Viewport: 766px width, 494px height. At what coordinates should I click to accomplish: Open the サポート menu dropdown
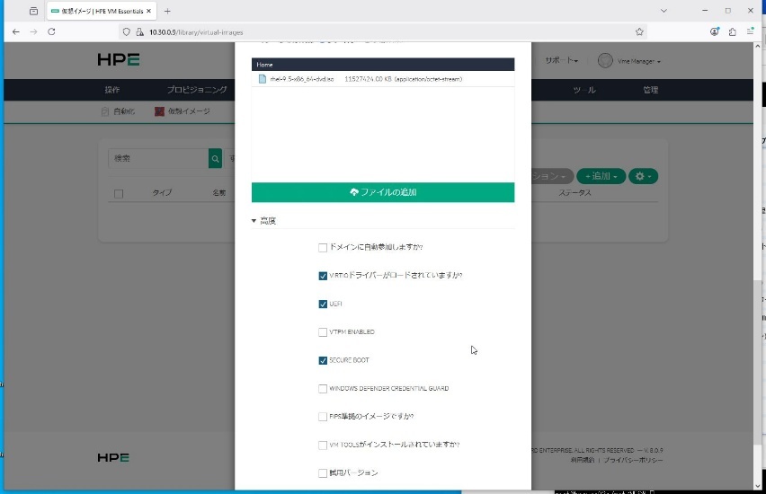(562, 60)
